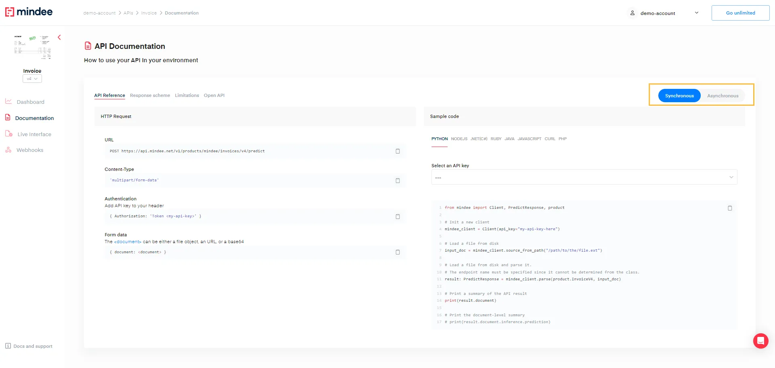Click the mindee logo
The width and height of the screenshot is (775, 368).
(29, 12)
